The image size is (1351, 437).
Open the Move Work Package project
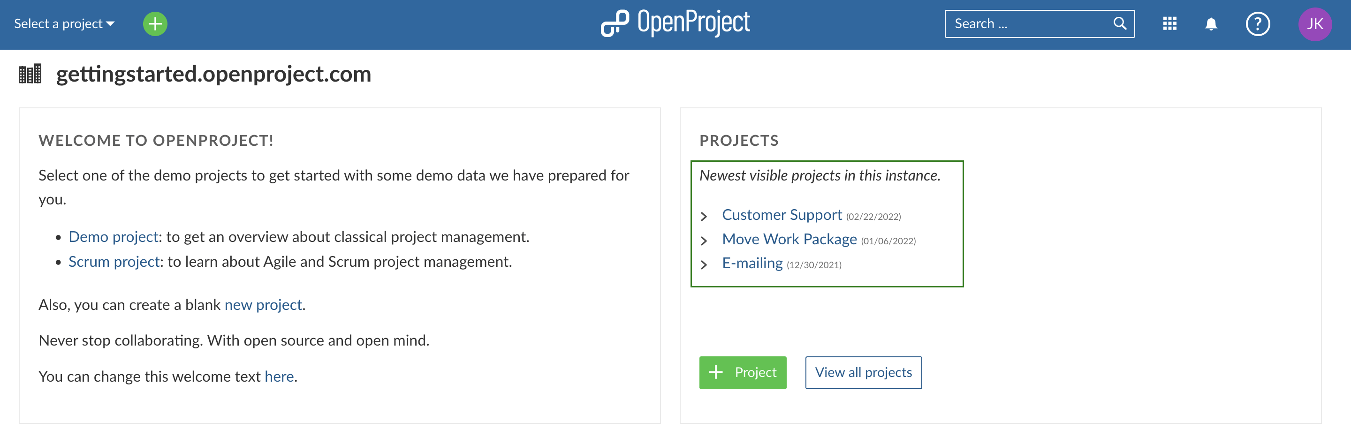coord(789,240)
